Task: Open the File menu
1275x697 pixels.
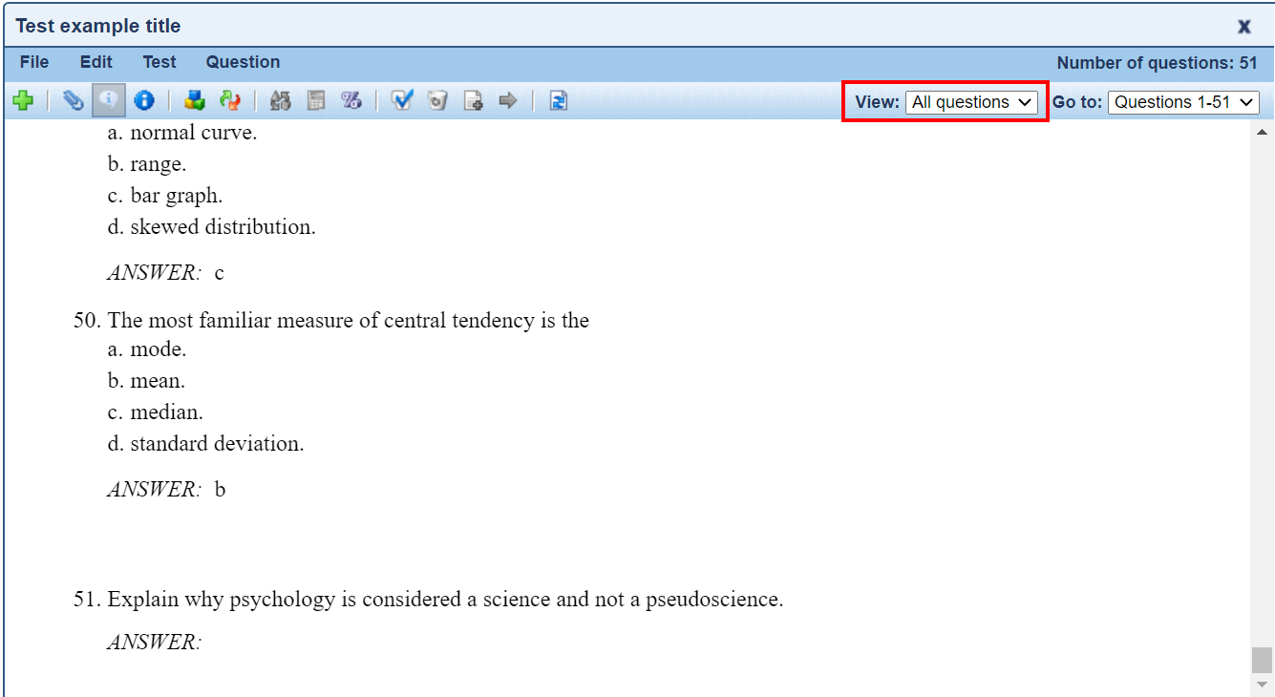Action: (34, 62)
